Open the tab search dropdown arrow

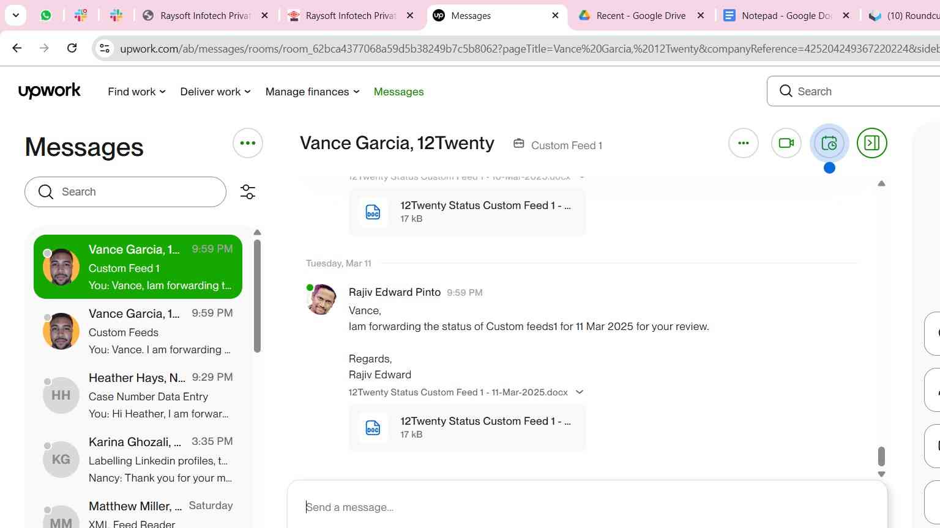click(x=15, y=15)
